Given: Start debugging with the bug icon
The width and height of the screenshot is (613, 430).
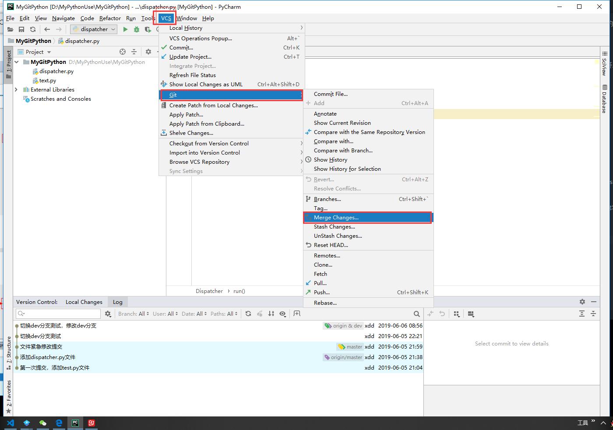Looking at the screenshot, I should pos(137,29).
